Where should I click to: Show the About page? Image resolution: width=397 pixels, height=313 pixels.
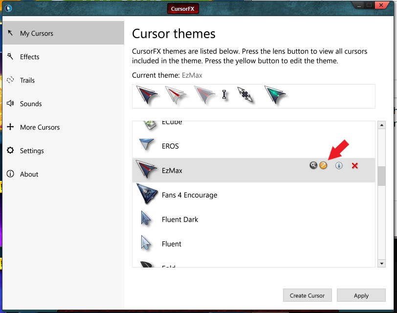(63, 174)
